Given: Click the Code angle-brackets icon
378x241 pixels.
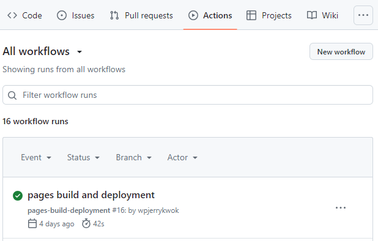Looking at the screenshot, I should click(x=12, y=15).
